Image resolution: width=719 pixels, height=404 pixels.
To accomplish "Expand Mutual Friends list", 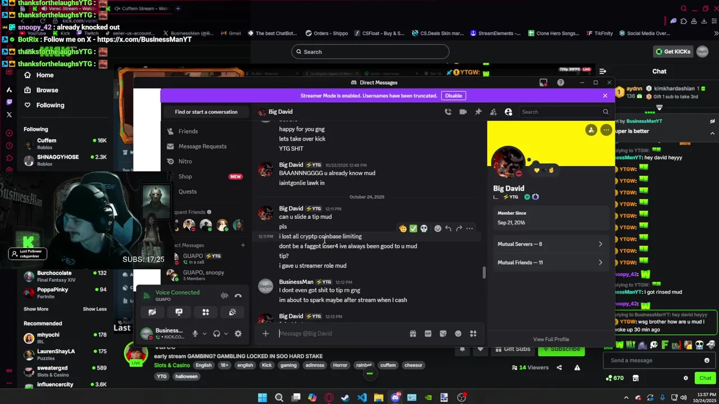I will [x=550, y=263].
